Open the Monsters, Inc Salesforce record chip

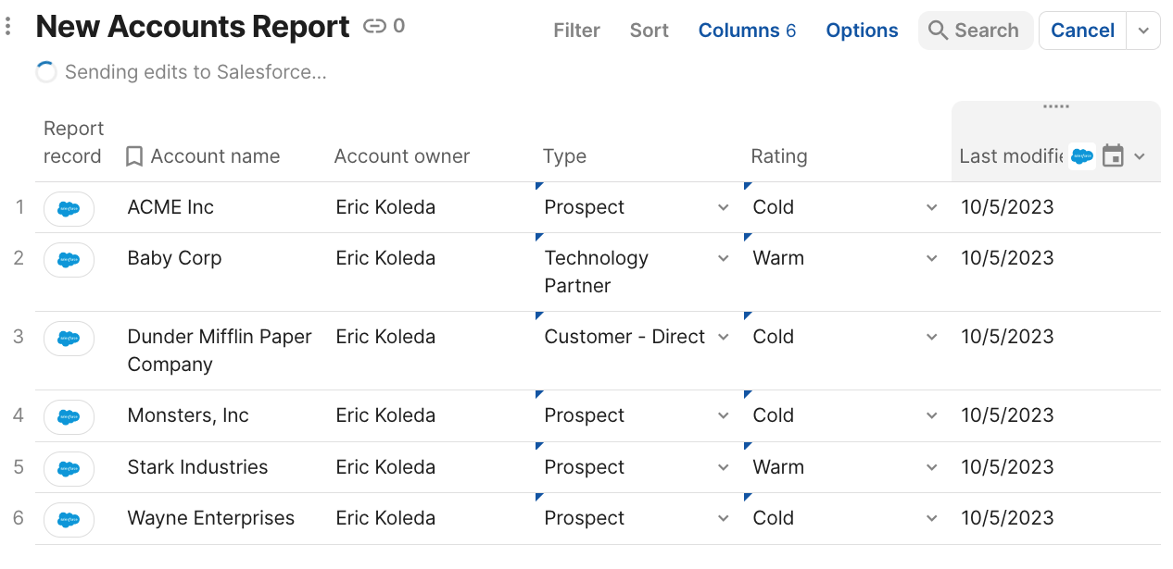point(69,416)
